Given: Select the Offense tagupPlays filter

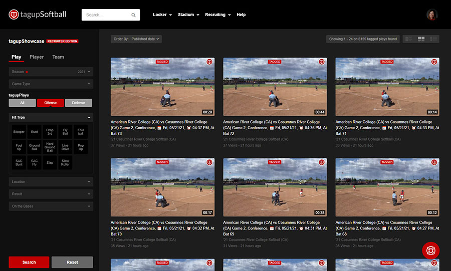Looking at the screenshot, I should (50, 103).
